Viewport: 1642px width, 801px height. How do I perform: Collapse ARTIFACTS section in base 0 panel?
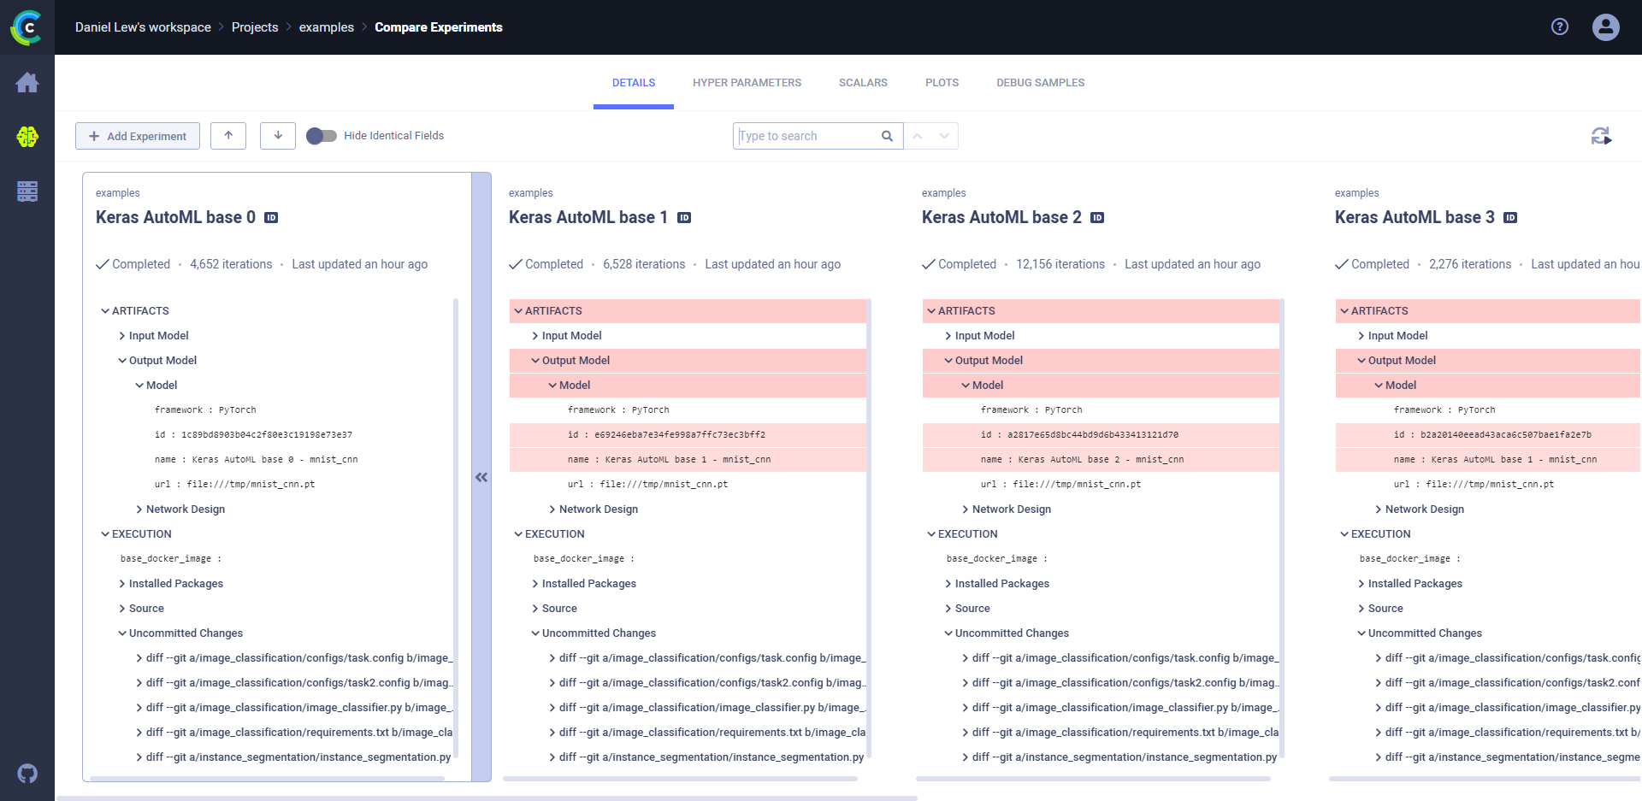coord(105,311)
